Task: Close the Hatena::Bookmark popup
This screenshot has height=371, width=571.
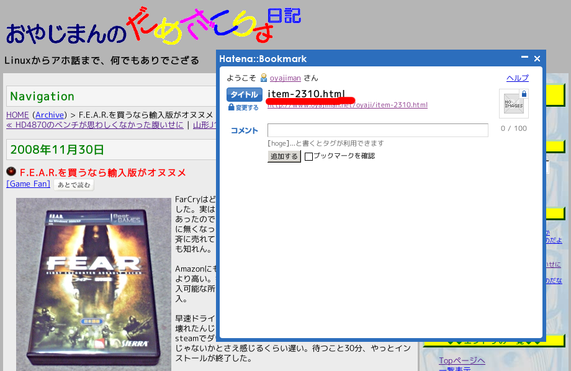Action: [x=537, y=58]
